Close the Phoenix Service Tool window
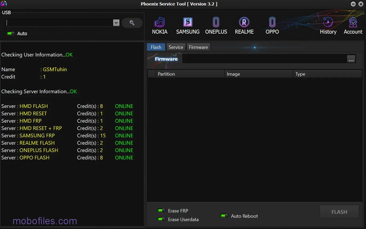This screenshot has width=366, height=229. coord(361,4)
